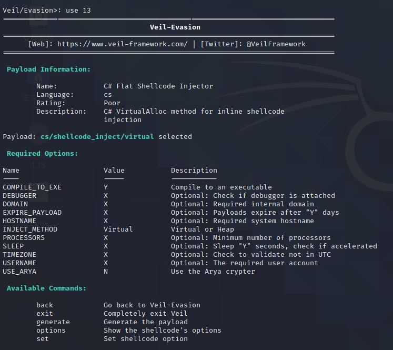Click 'Generate the payload' description
The height and width of the screenshot is (350, 393).
pos(146,322)
